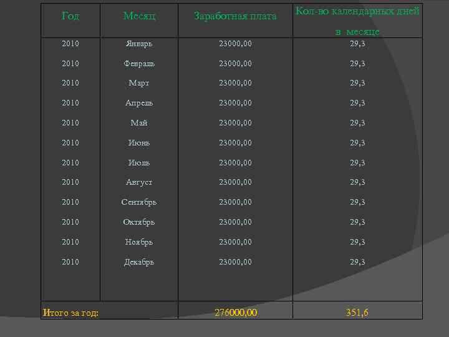Click the month cell 'Март'
Image resolution: width=449 pixels, height=337 pixels.
pyautogui.click(x=139, y=83)
